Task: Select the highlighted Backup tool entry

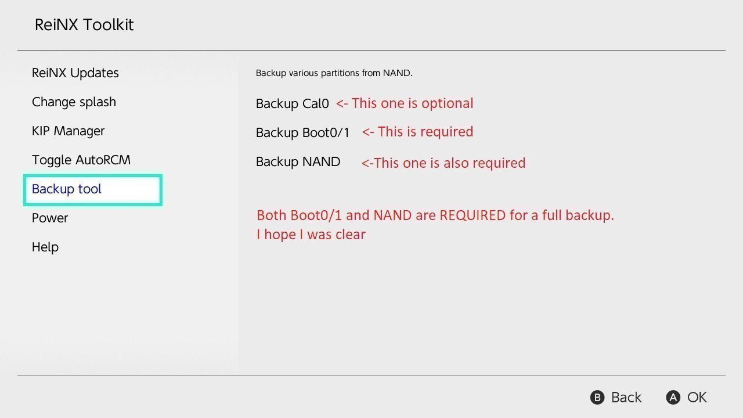Action: (93, 190)
